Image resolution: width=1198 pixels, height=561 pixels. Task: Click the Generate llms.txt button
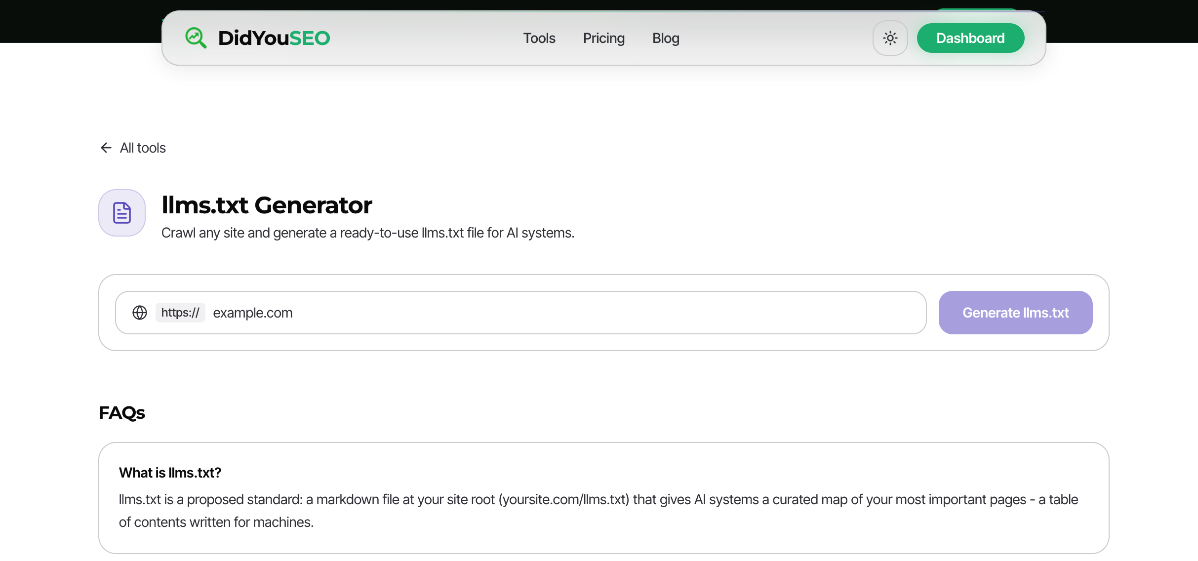point(1015,313)
